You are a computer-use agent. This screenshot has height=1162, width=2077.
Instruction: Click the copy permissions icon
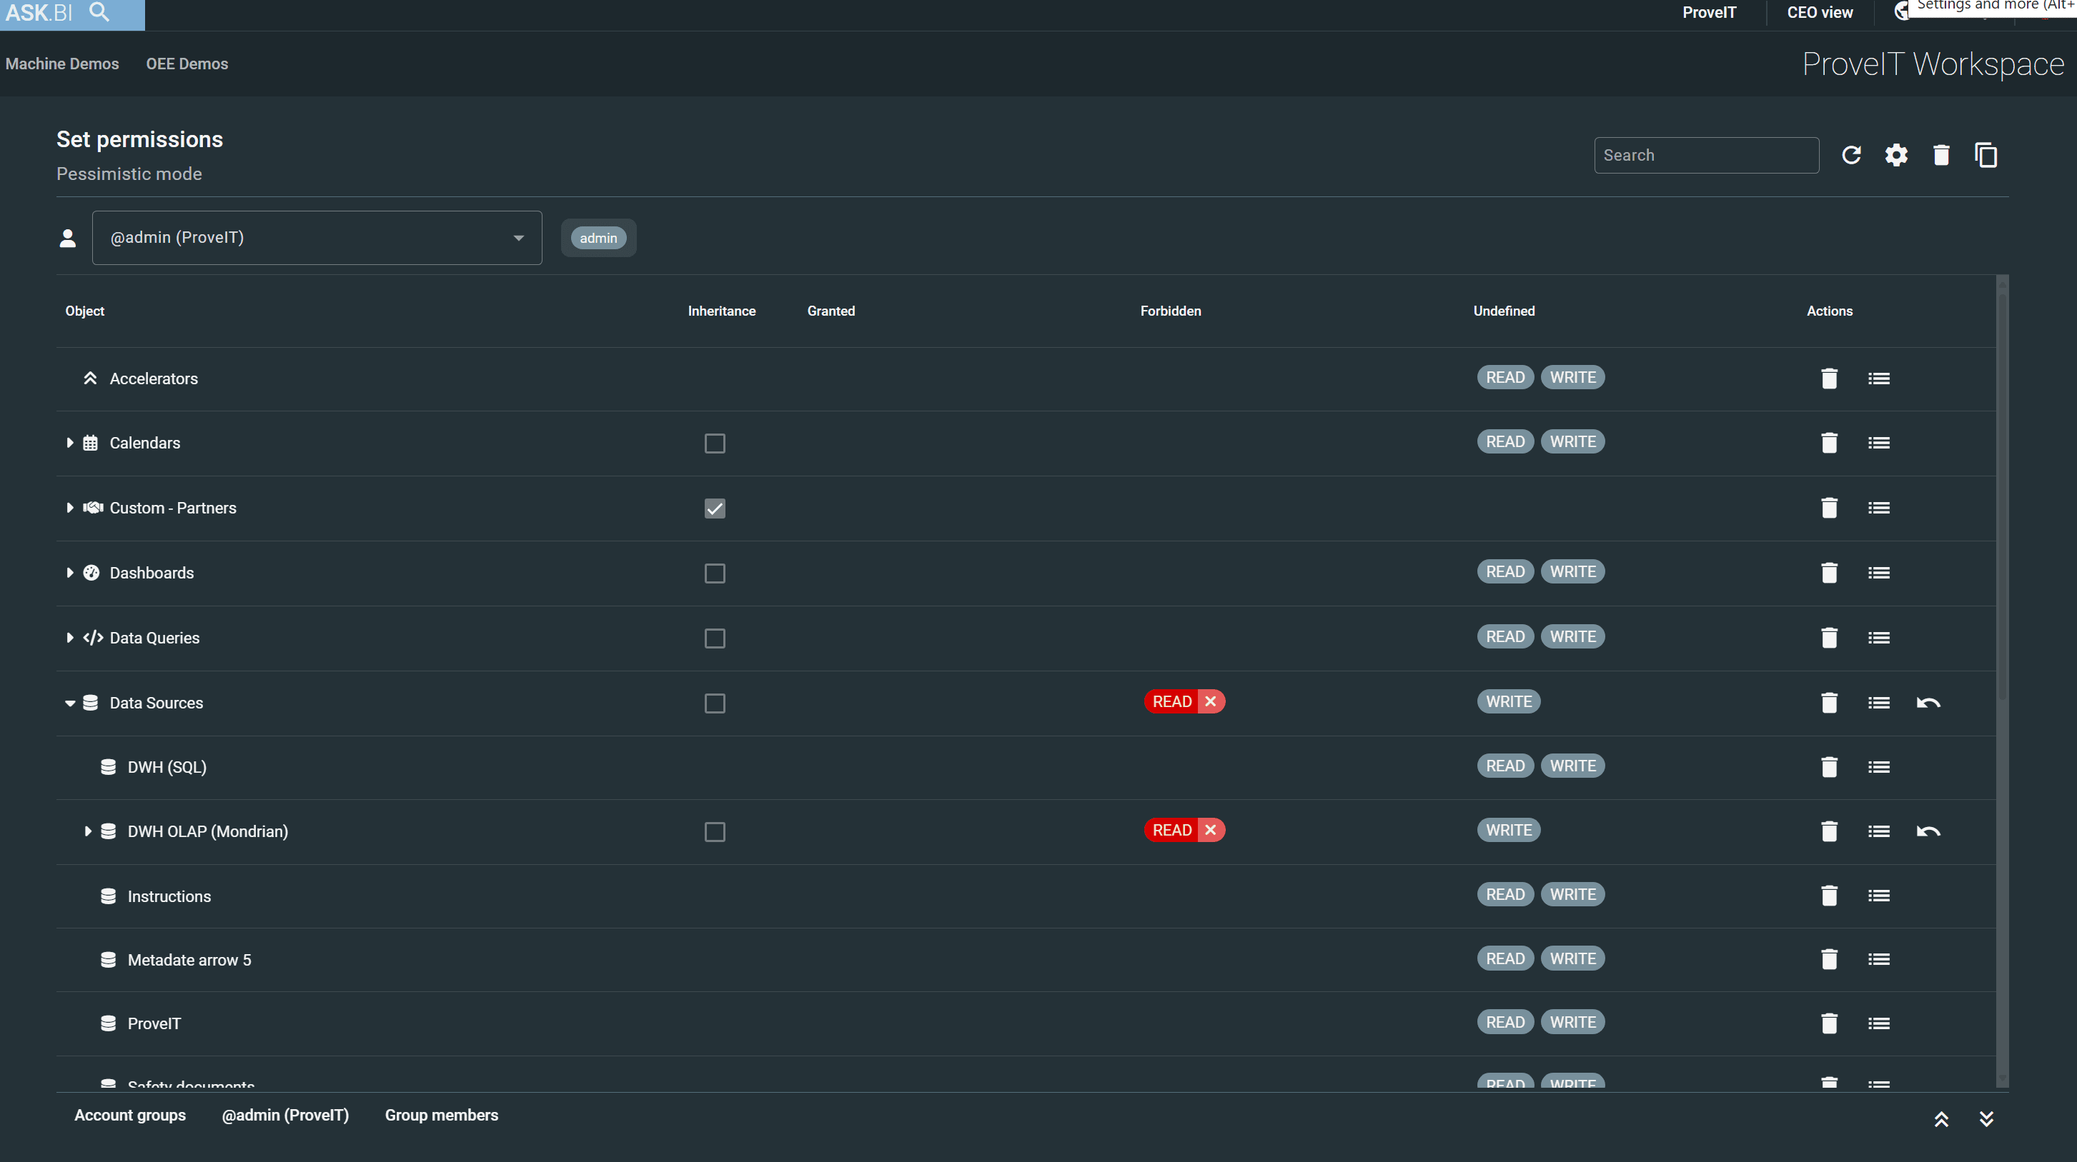click(1986, 155)
